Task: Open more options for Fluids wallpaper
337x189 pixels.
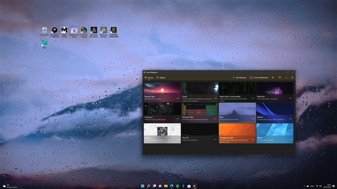Action: 215,98
